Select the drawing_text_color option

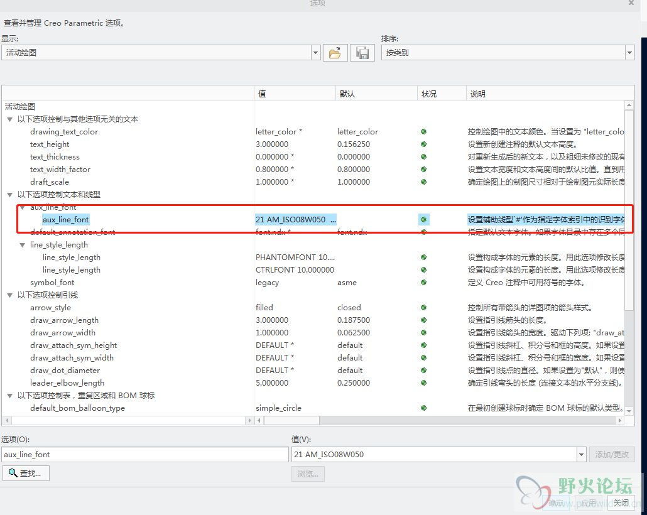(64, 132)
